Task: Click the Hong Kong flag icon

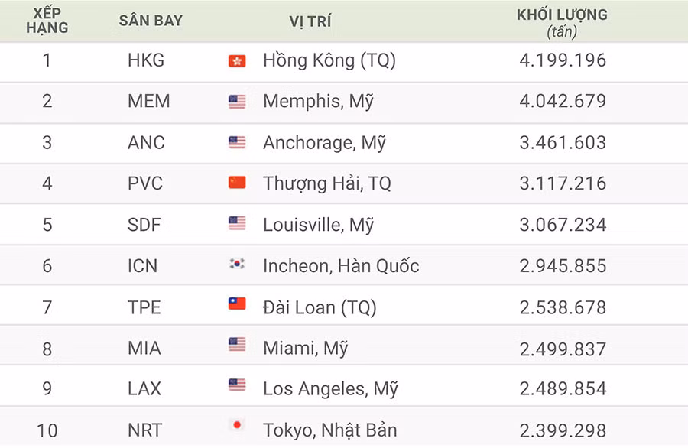Action: [x=237, y=61]
